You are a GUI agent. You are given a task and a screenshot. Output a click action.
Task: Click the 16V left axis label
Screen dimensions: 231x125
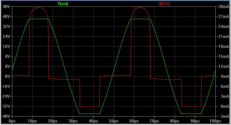pyautogui.click(x=6, y=46)
